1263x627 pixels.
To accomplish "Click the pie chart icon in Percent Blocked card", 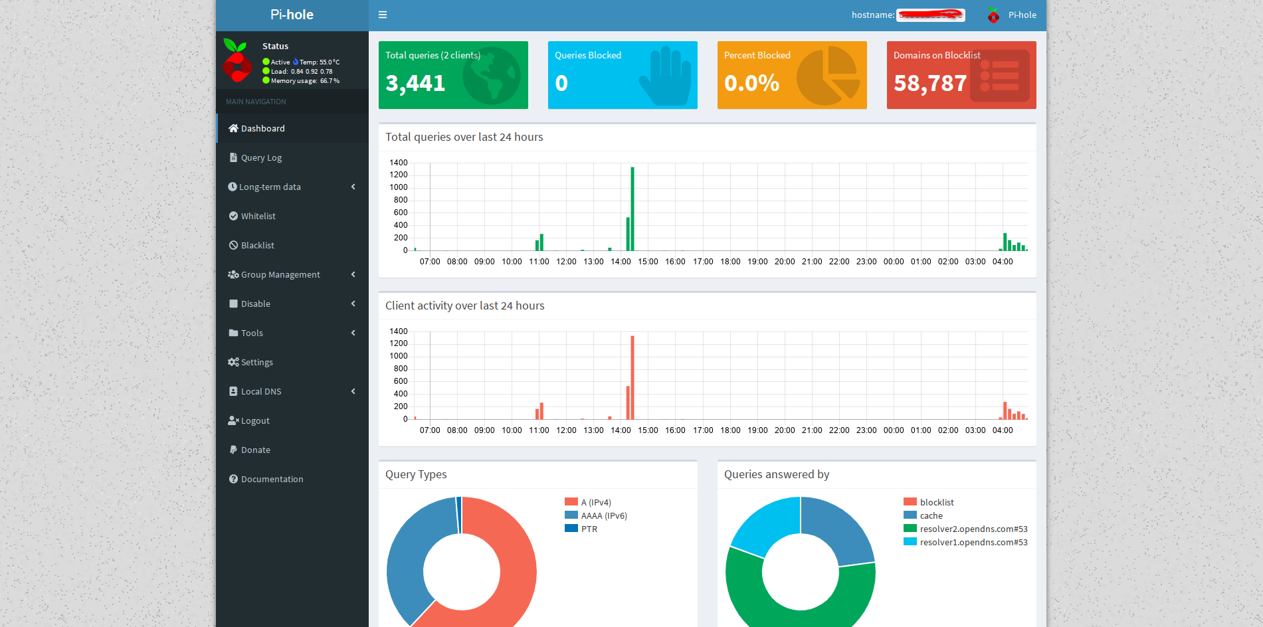I will click(x=828, y=76).
